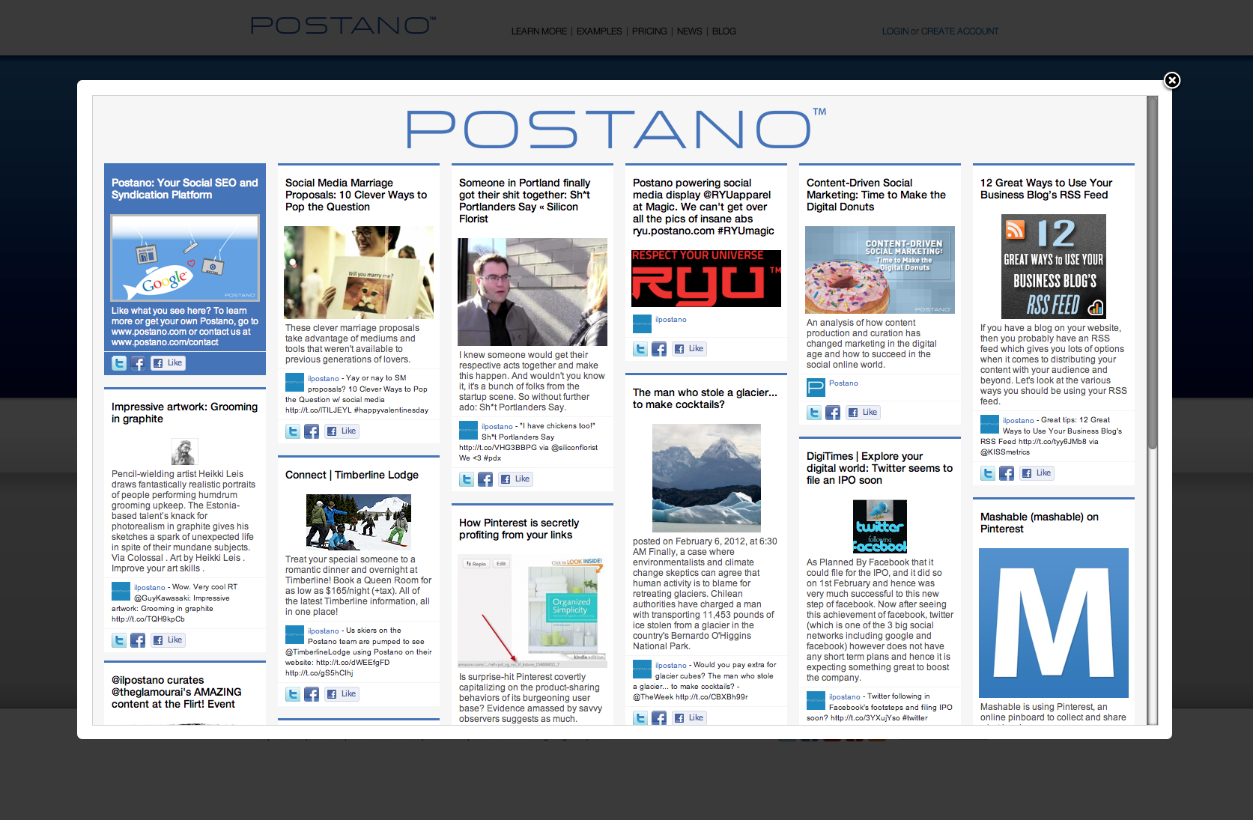Click donut Content-Driven Marketing image
Viewport: 1253px width, 820px height.
pos(880,270)
